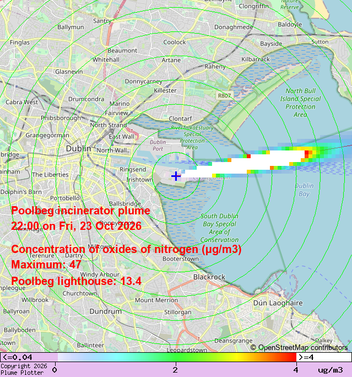Screen dimensions: 352x377
Task: Click the '<=0.04' legend swatch
Action: click(x=29, y=357)
